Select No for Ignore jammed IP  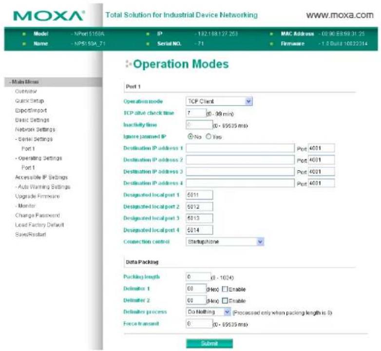tap(190, 136)
